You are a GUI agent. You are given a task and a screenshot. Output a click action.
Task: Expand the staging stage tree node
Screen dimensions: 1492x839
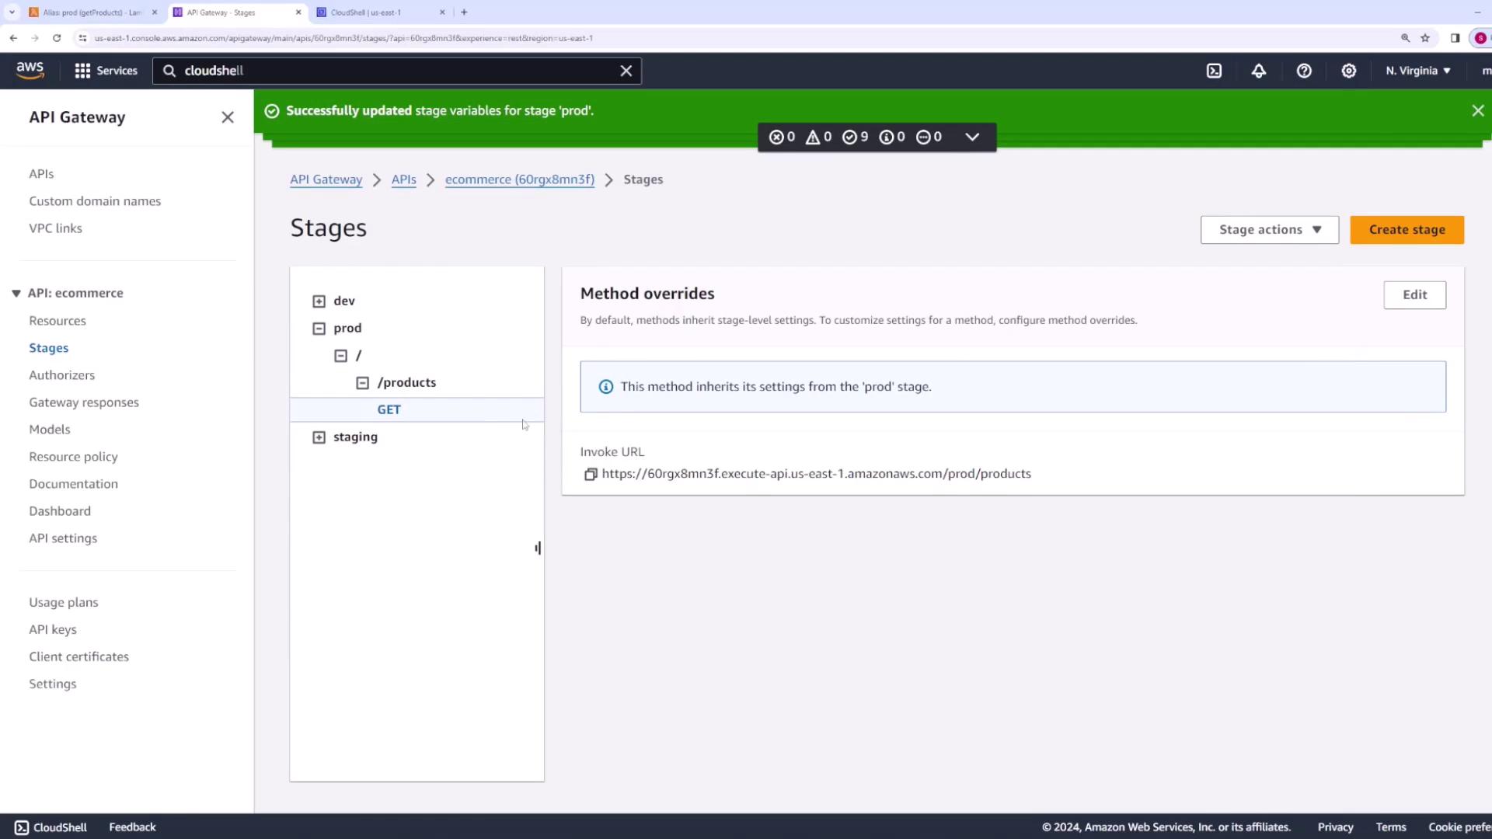tap(319, 437)
